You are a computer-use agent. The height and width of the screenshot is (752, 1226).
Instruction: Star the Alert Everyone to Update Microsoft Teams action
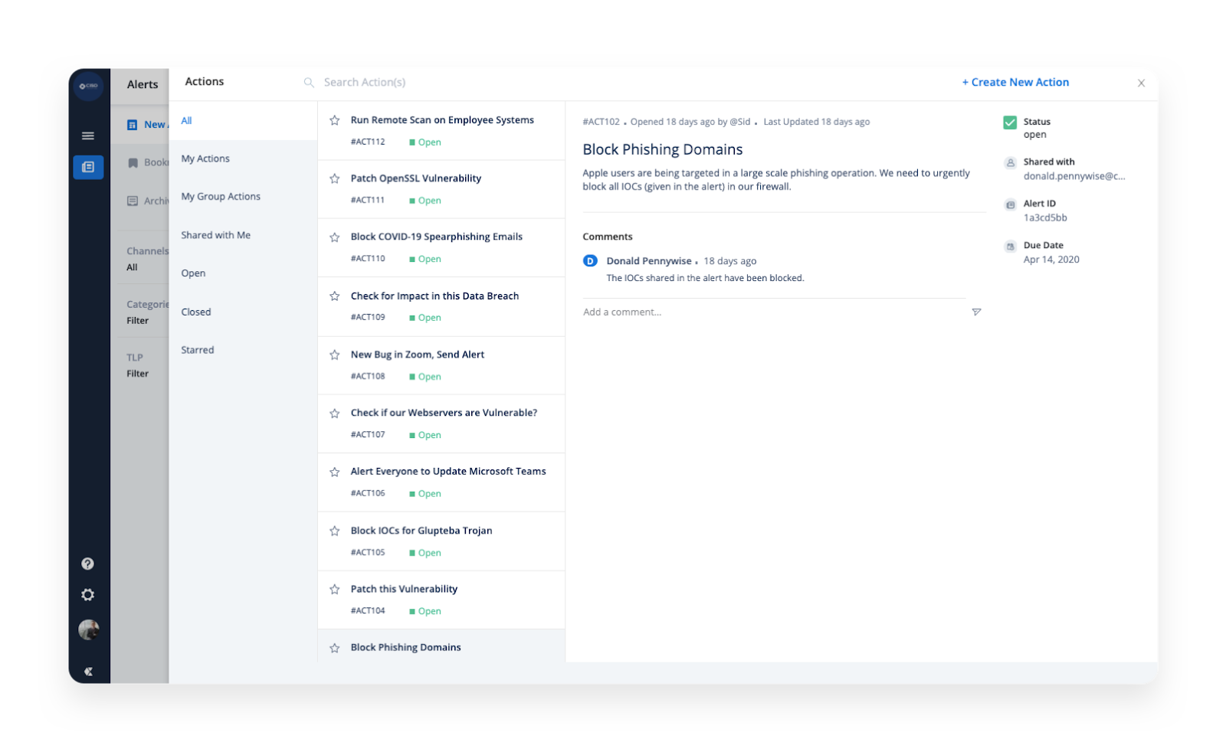click(x=335, y=472)
